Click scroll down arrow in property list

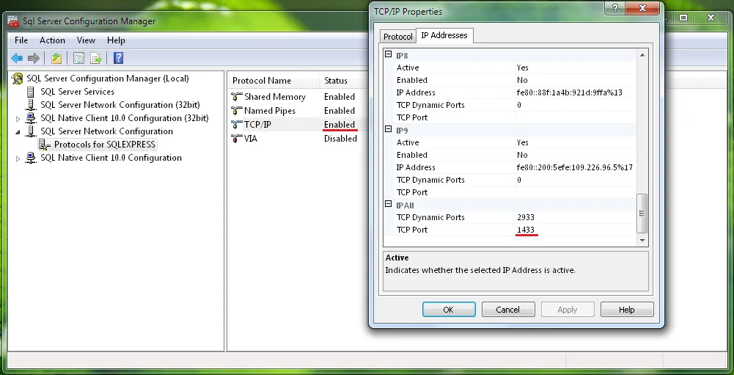[642, 241]
